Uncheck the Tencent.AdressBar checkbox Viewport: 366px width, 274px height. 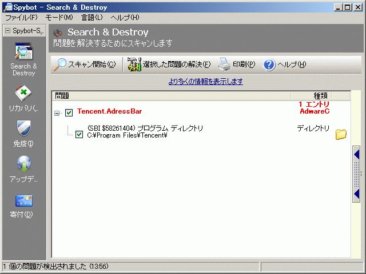69,112
